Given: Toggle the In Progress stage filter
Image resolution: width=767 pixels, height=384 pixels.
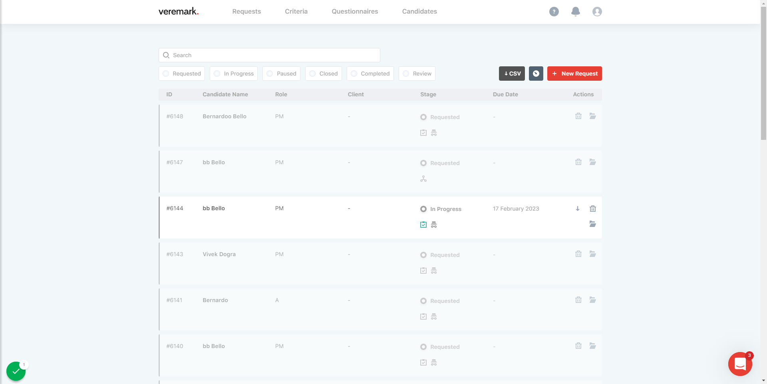Looking at the screenshot, I should click(234, 74).
